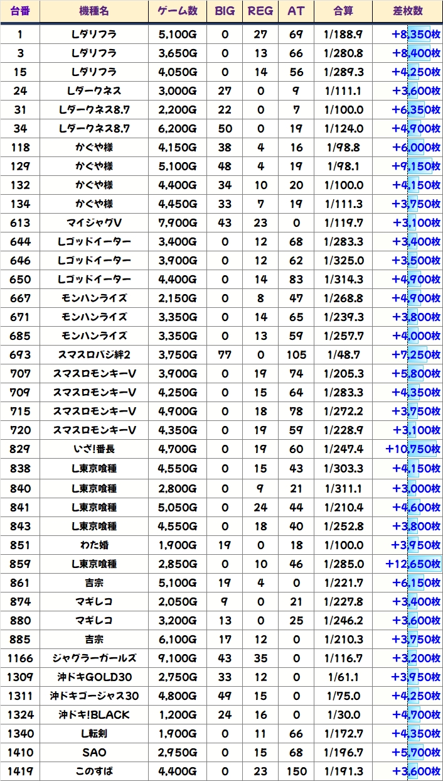Click 吉宗 in row 861
The image size is (443, 781).
click(x=94, y=582)
